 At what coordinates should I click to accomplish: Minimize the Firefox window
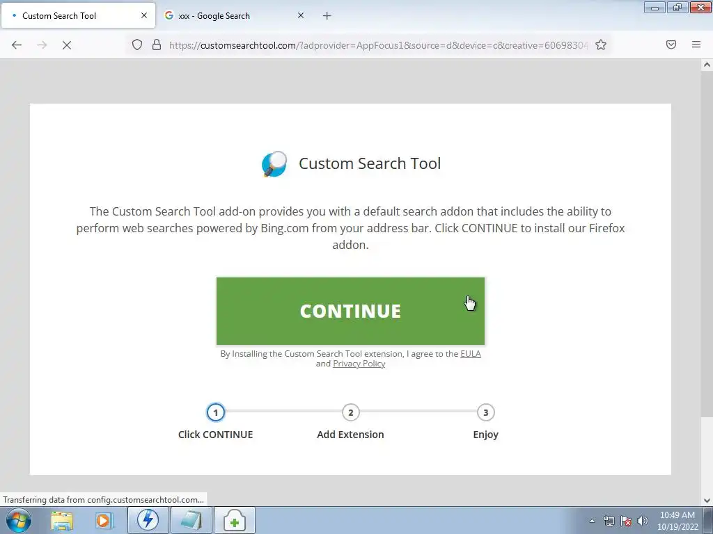(x=655, y=7)
